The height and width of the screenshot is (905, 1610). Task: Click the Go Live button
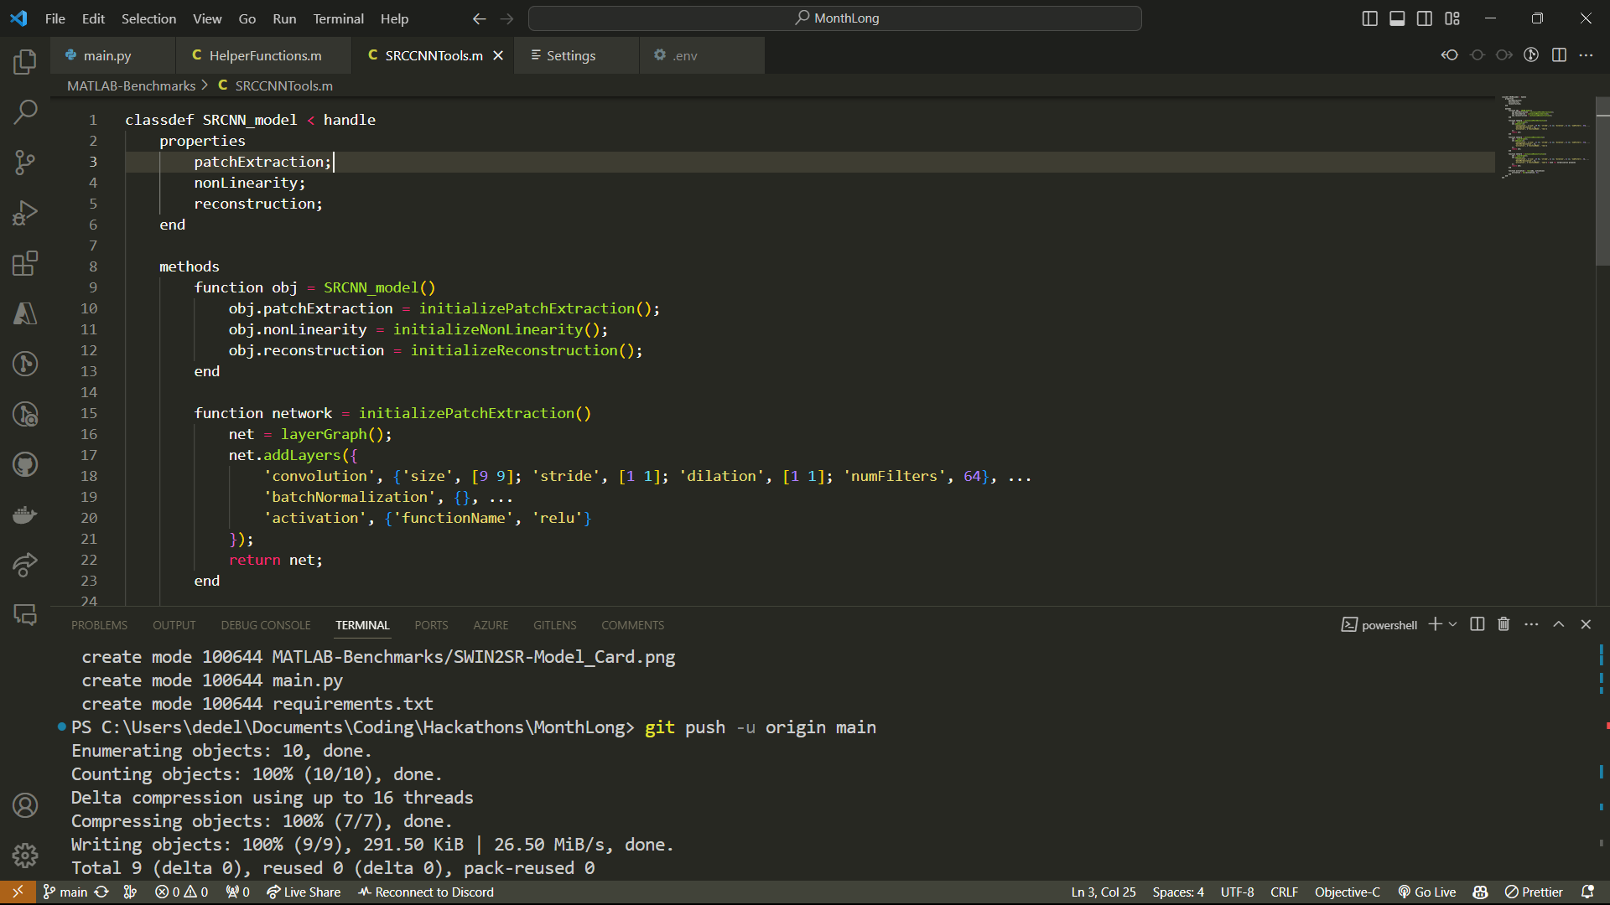click(1427, 892)
